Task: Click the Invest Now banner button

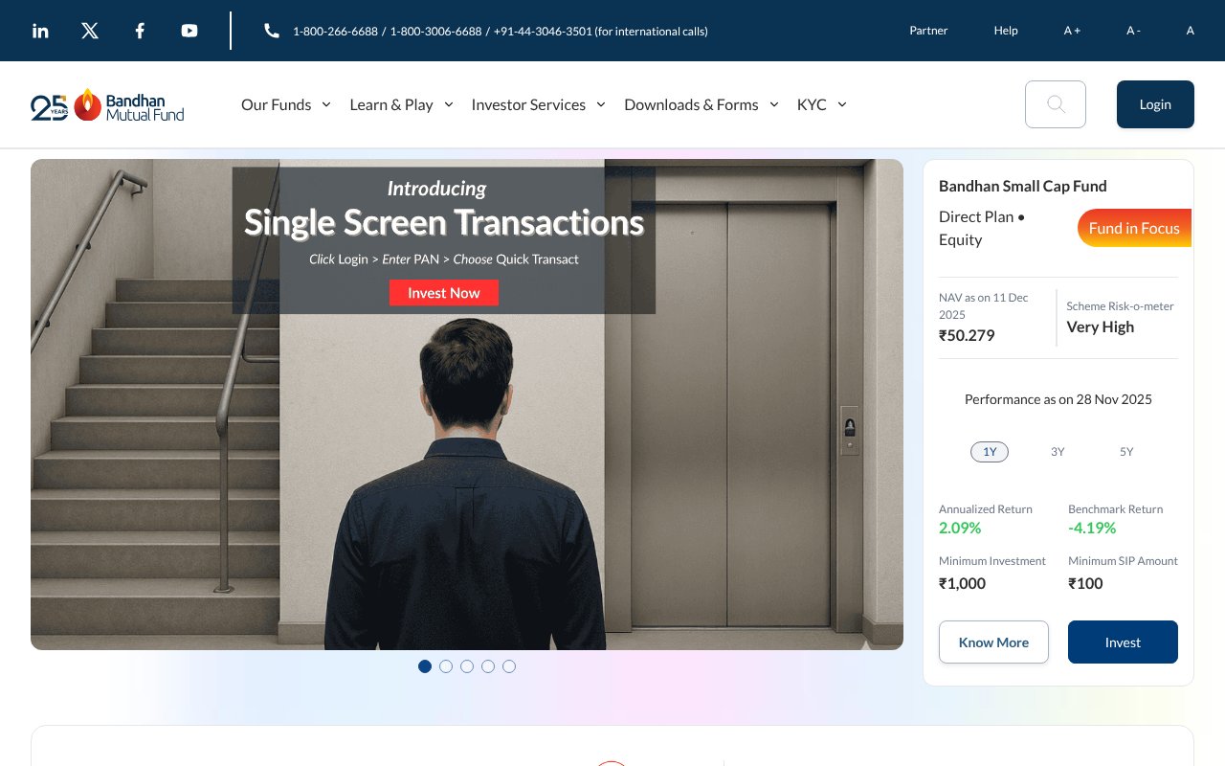Action: click(x=443, y=293)
